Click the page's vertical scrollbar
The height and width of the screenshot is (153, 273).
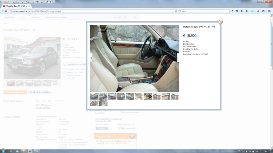point(271,44)
